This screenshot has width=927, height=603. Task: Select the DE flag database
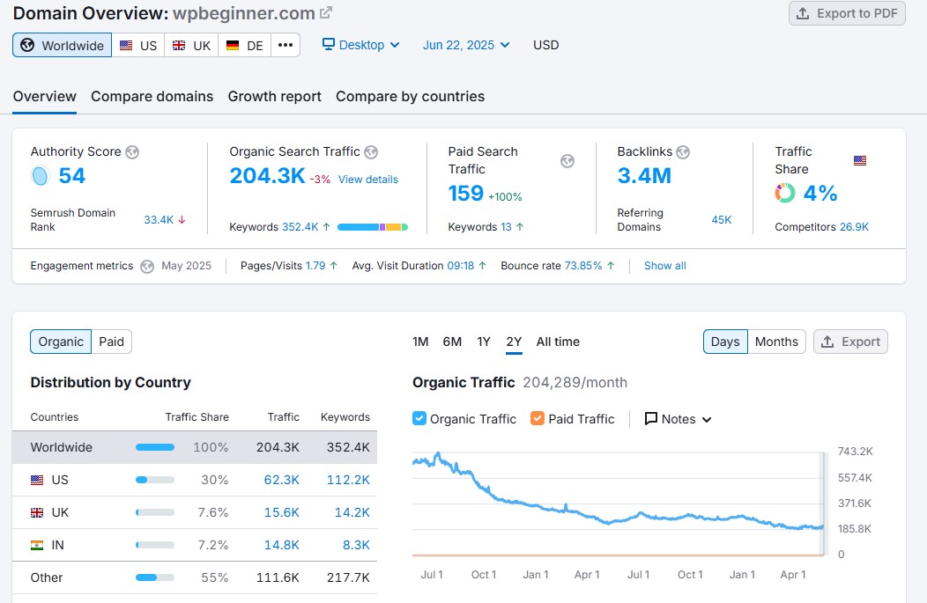pyautogui.click(x=245, y=46)
